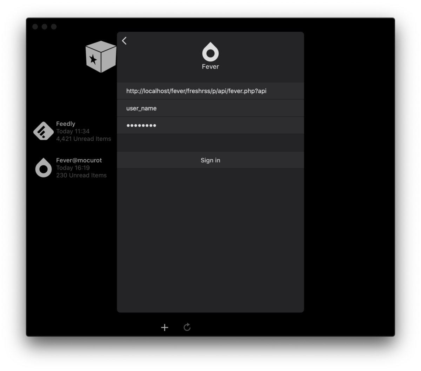Go back using the chevron arrow

pos(124,41)
